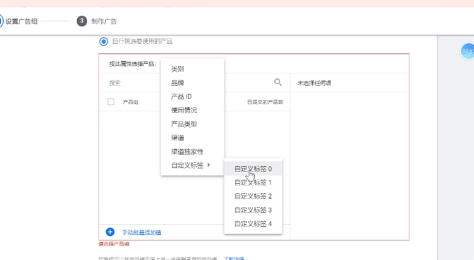Viewport: 474px width, 260px height.
Task: Click the magnifier search icon
Action: [x=277, y=82]
